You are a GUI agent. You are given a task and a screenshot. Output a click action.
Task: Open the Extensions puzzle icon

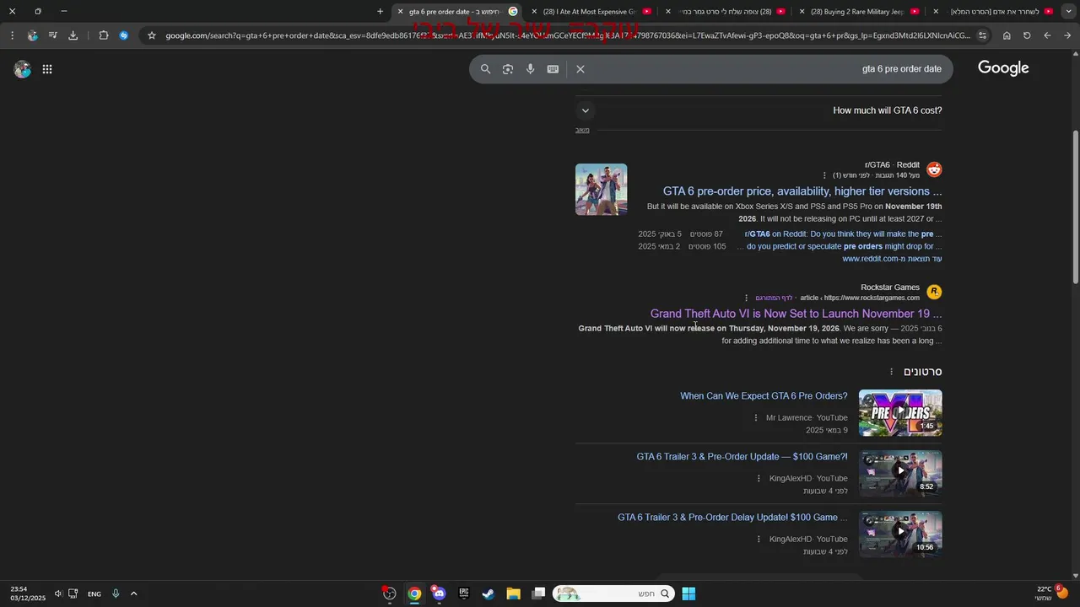pyautogui.click(x=103, y=35)
